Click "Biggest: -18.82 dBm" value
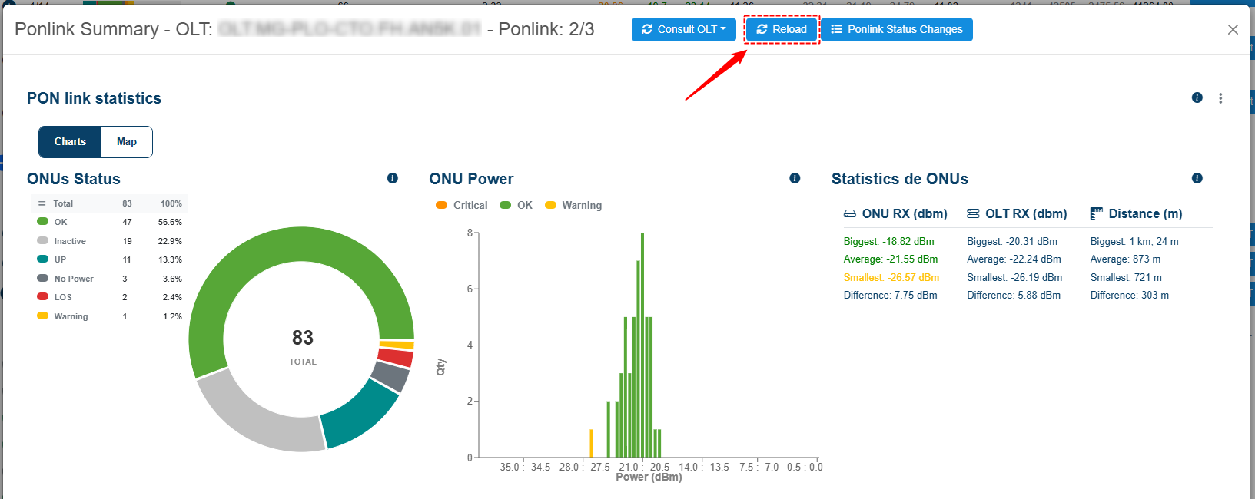Screen dimensions: 1255x499 pyautogui.click(x=889, y=241)
